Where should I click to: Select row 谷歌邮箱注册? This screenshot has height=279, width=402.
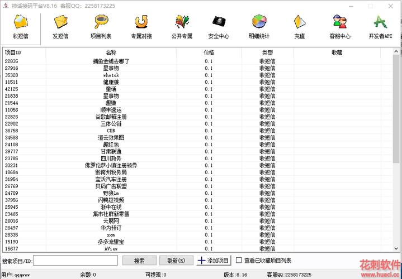(197, 117)
